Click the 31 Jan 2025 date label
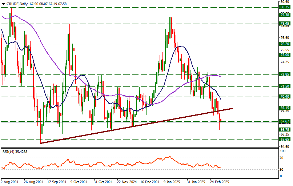 point(196,182)
